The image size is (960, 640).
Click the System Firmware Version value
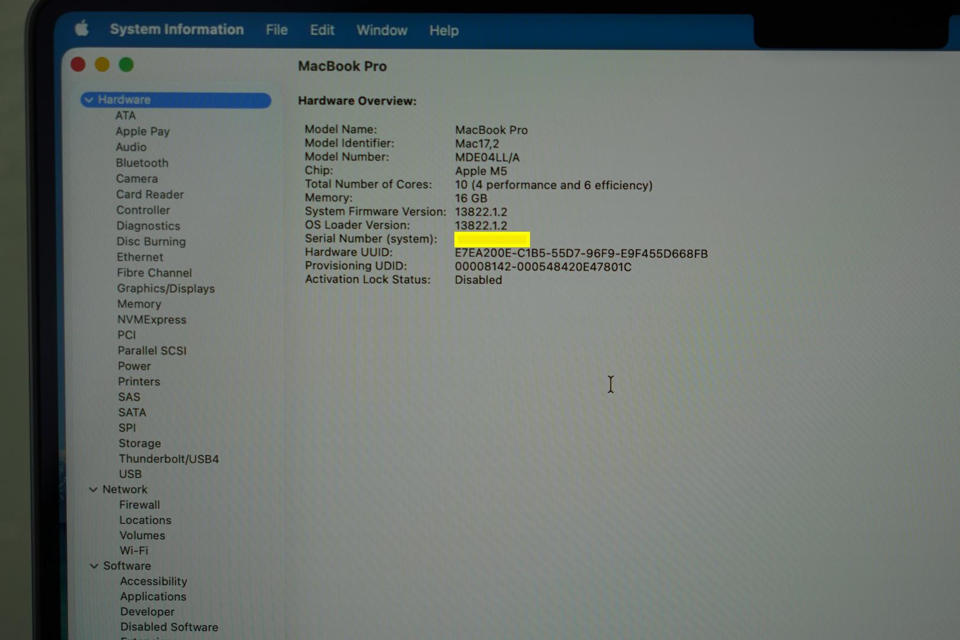click(481, 212)
